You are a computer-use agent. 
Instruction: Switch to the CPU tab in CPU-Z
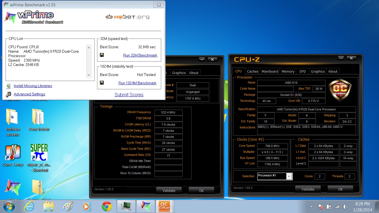coord(239,71)
